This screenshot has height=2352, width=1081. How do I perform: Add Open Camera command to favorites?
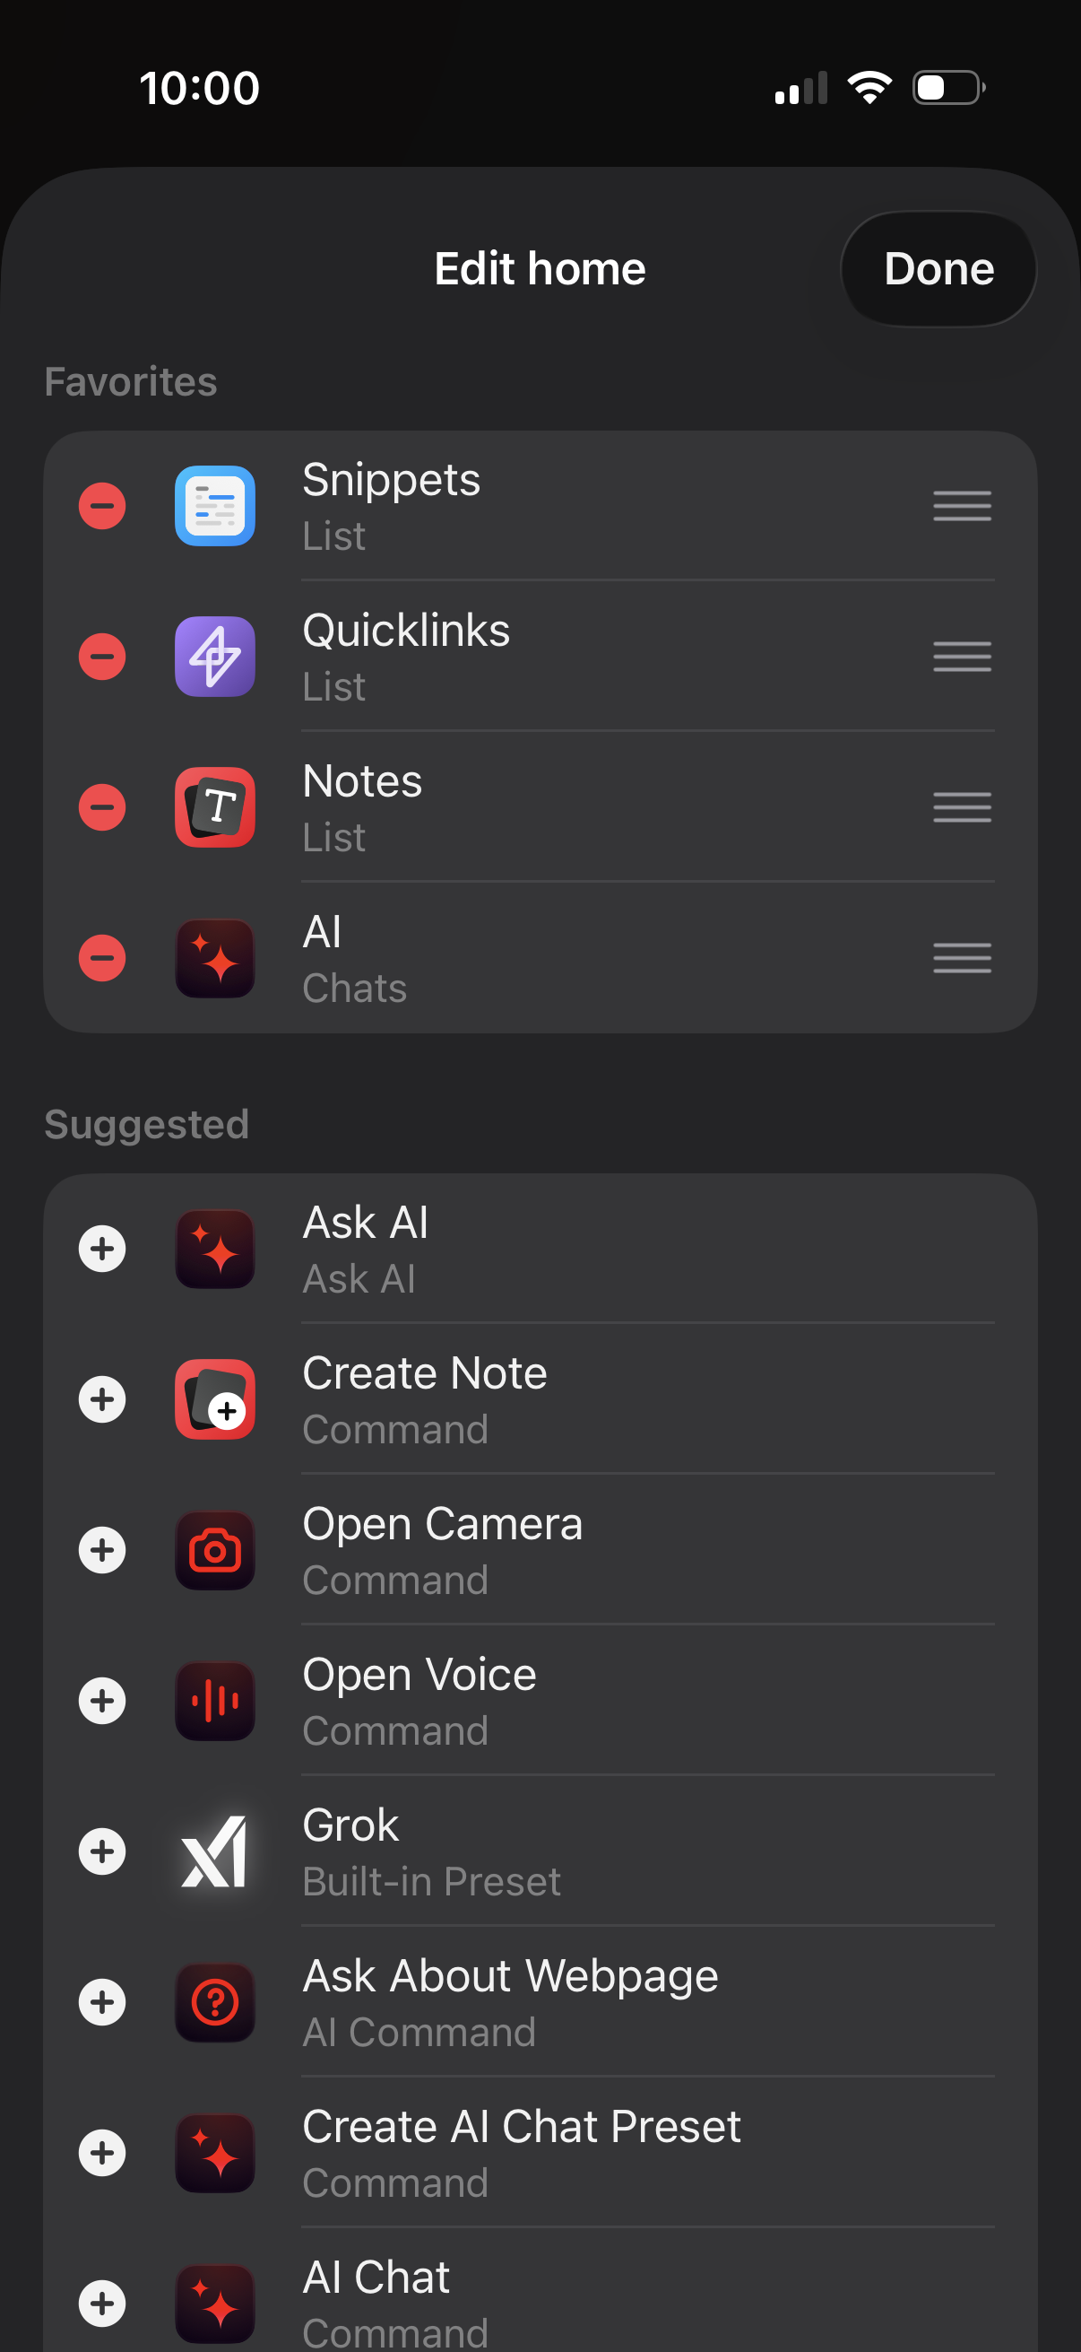(x=102, y=1550)
